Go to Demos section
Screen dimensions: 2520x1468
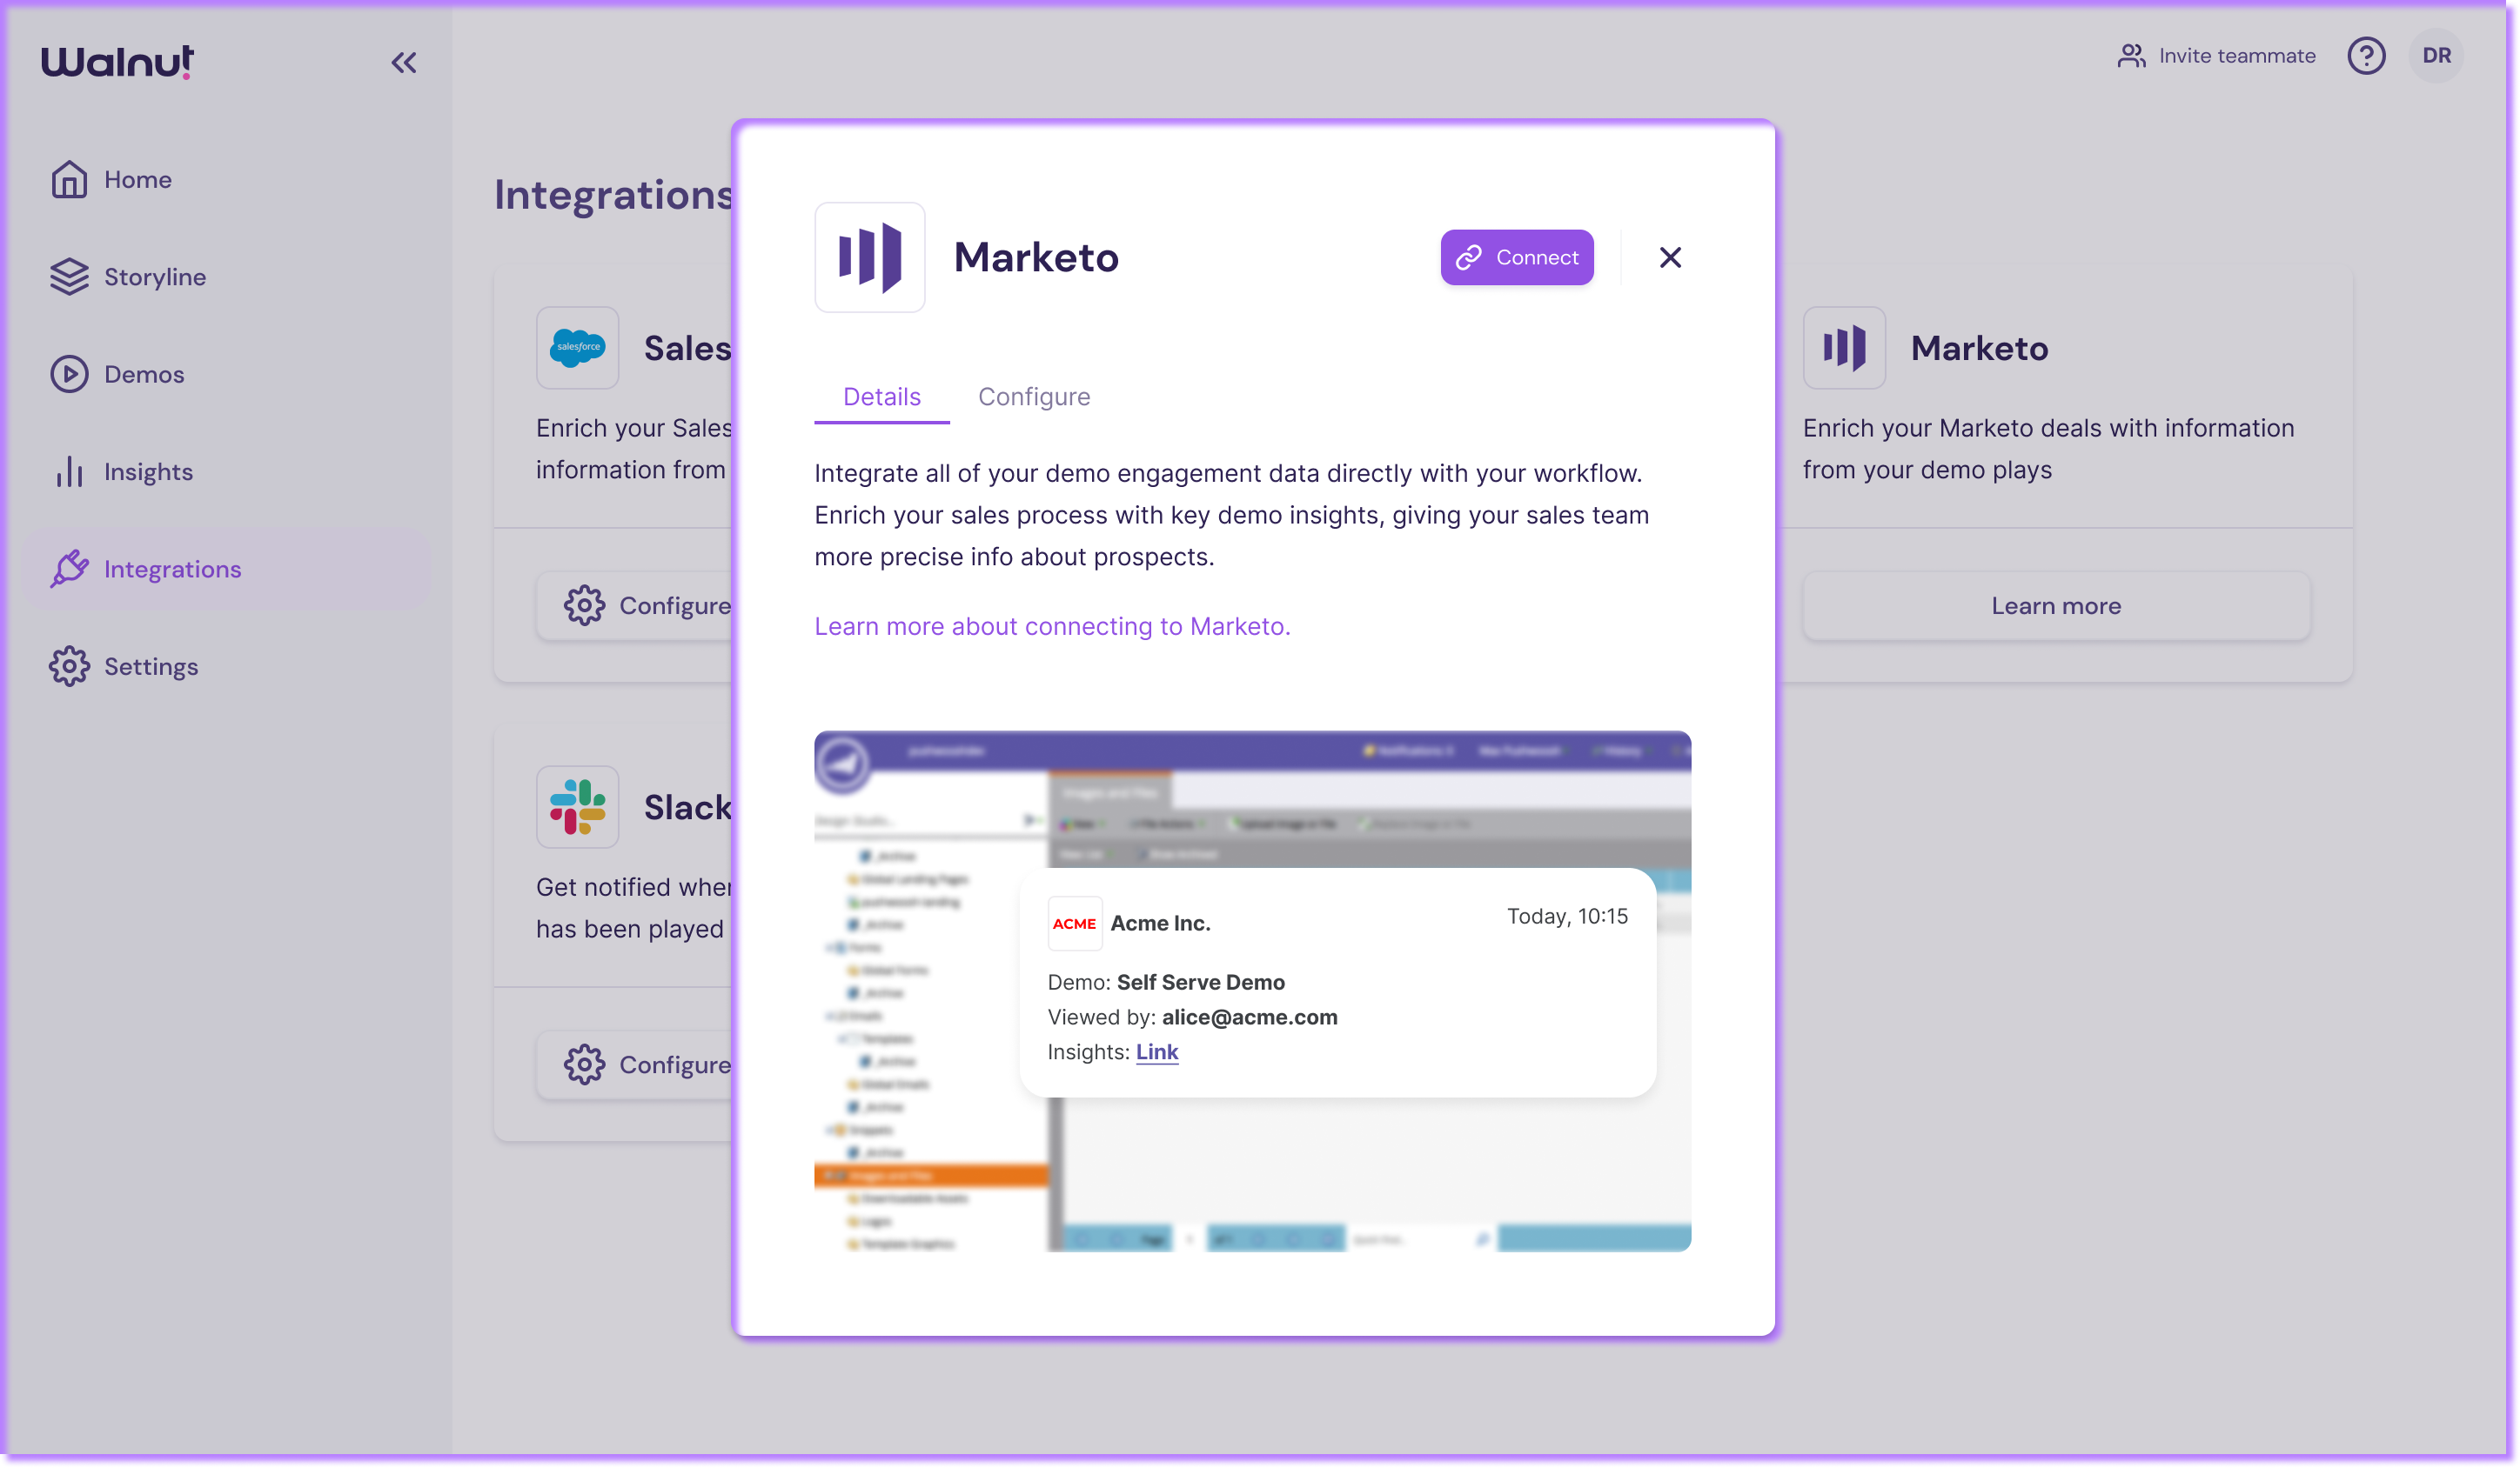(228, 375)
